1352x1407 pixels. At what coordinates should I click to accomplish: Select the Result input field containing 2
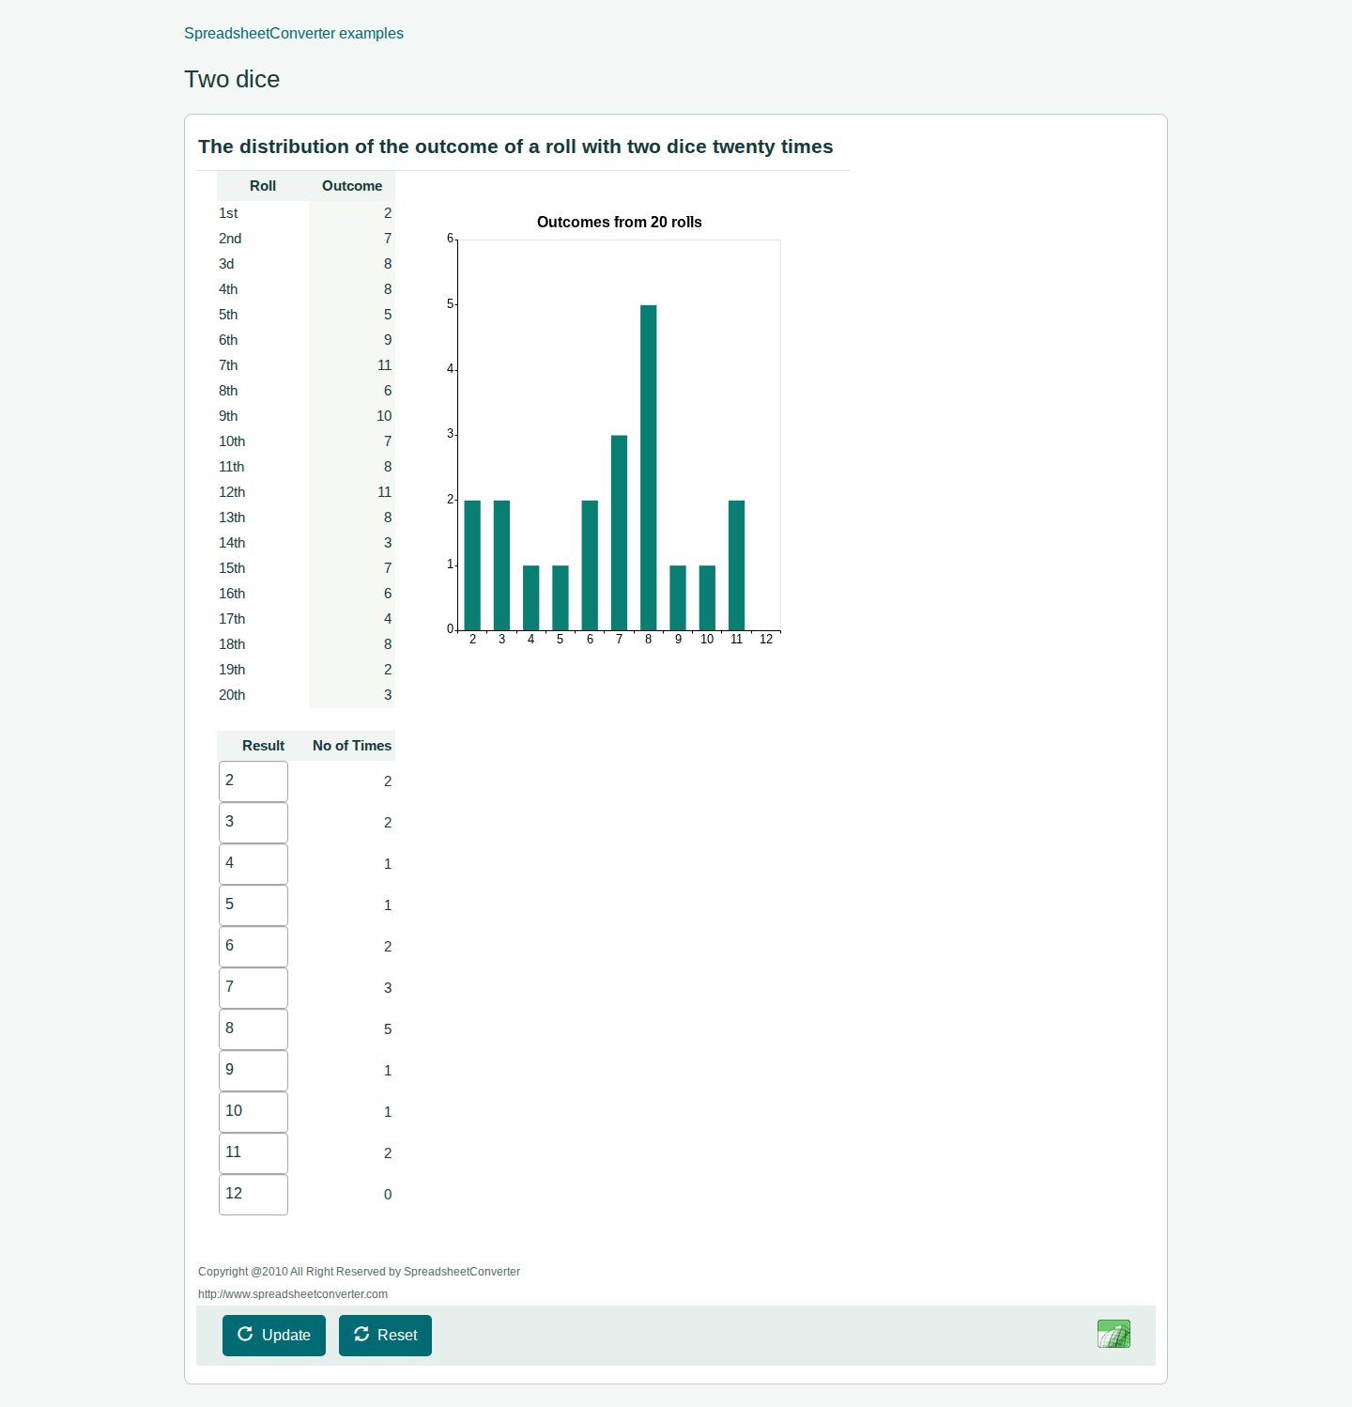(x=253, y=781)
